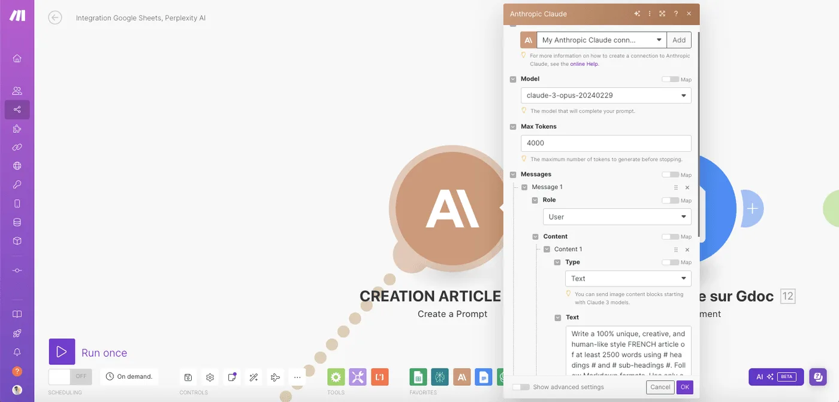839x402 pixels.
Task: Open the Data structures cube icon
Action: (x=17, y=241)
